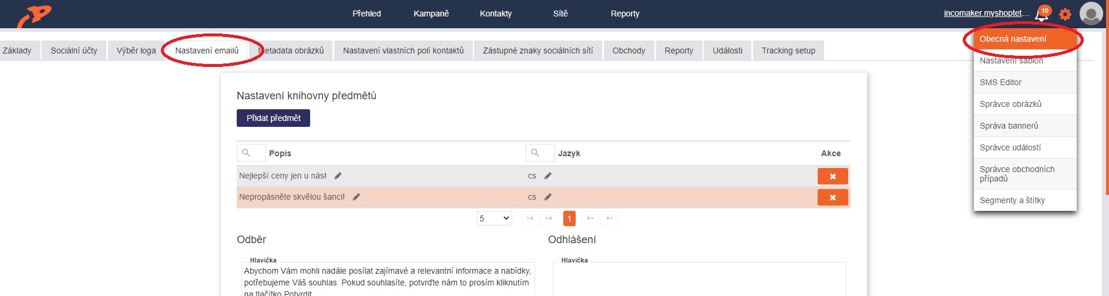1109x296 pixels.
Task: Open Správce obchodních případů menu entry
Action: (1025, 174)
